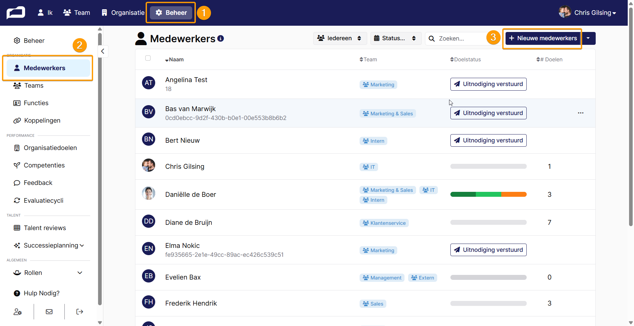Click Marketing & Sales tag of Bas van Marwijk
The image size is (634, 326).
[388, 114]
